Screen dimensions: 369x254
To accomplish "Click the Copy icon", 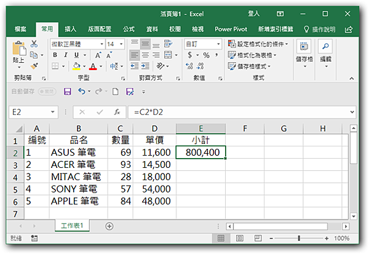I will tap(34, 55).
